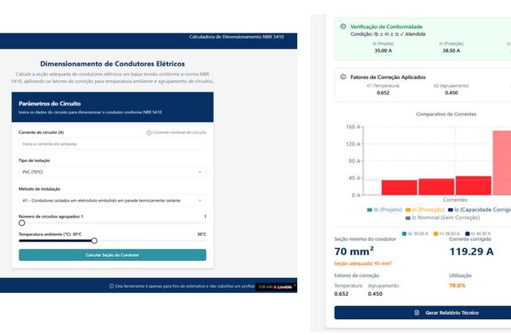511x335 pixels.
Task: Click the Temperatura ambiente slider handle
Action: click(94, 241)
